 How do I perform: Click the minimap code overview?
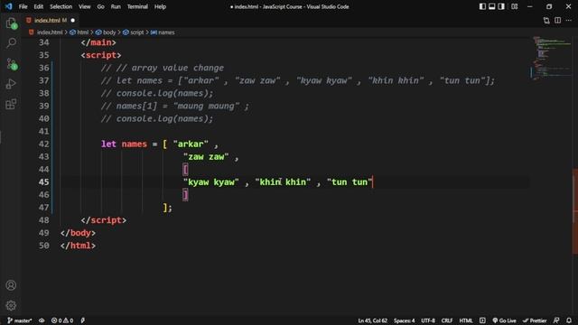coord(551,58)
